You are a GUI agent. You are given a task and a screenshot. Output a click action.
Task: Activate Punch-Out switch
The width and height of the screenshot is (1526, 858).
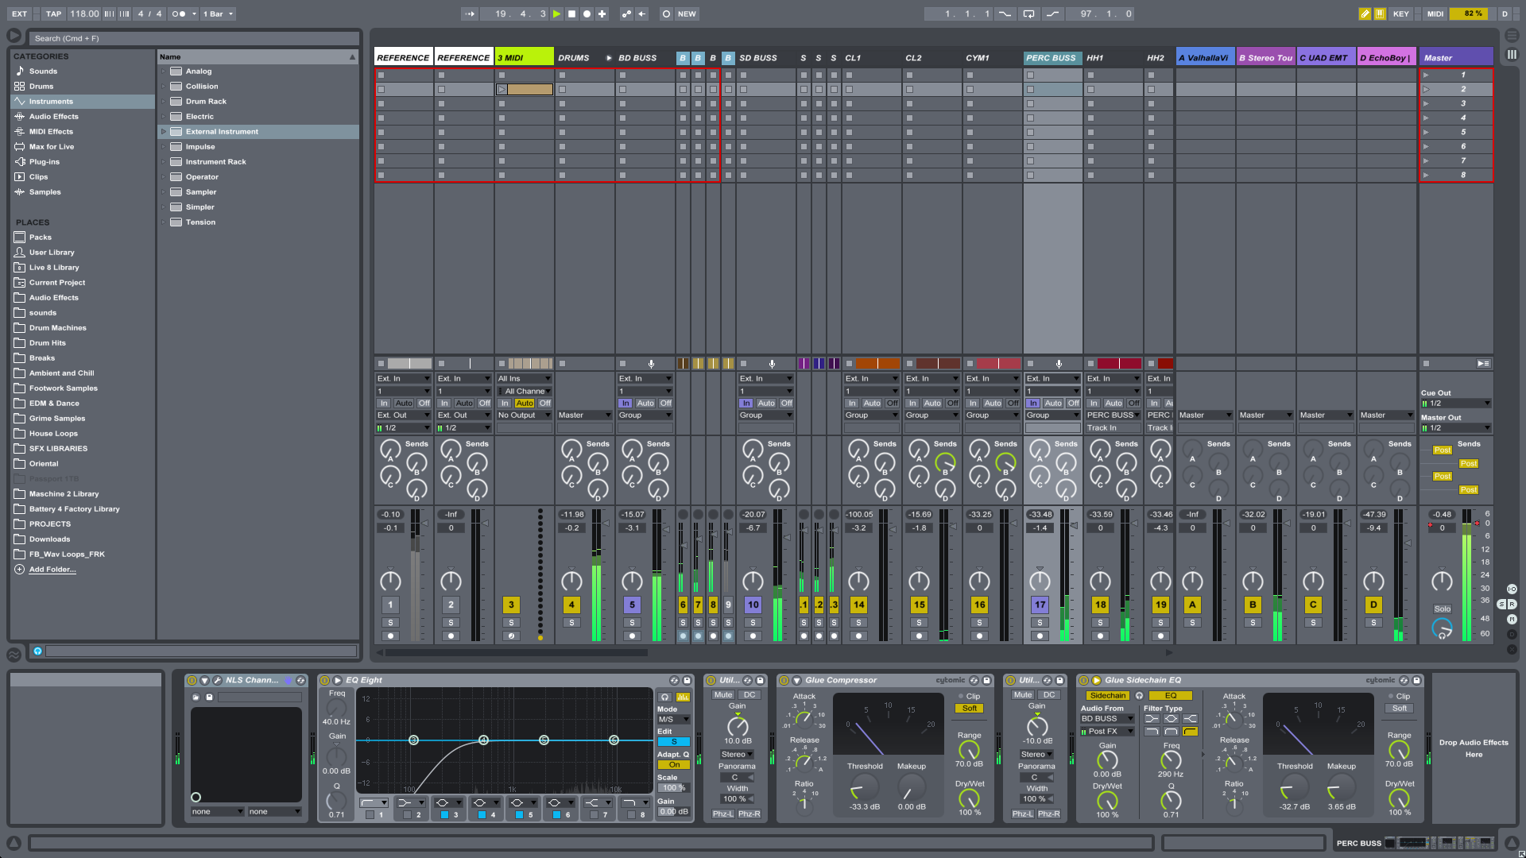[x=1052, y=14]
